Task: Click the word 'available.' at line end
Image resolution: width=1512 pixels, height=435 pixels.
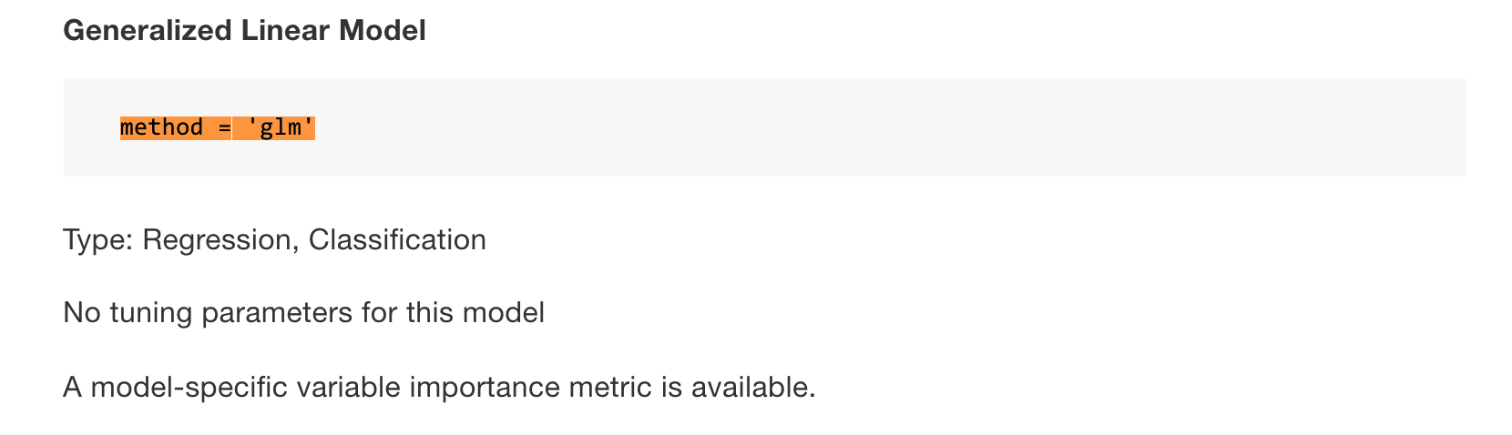Action: pyautogui.click(x=753, y=388)
